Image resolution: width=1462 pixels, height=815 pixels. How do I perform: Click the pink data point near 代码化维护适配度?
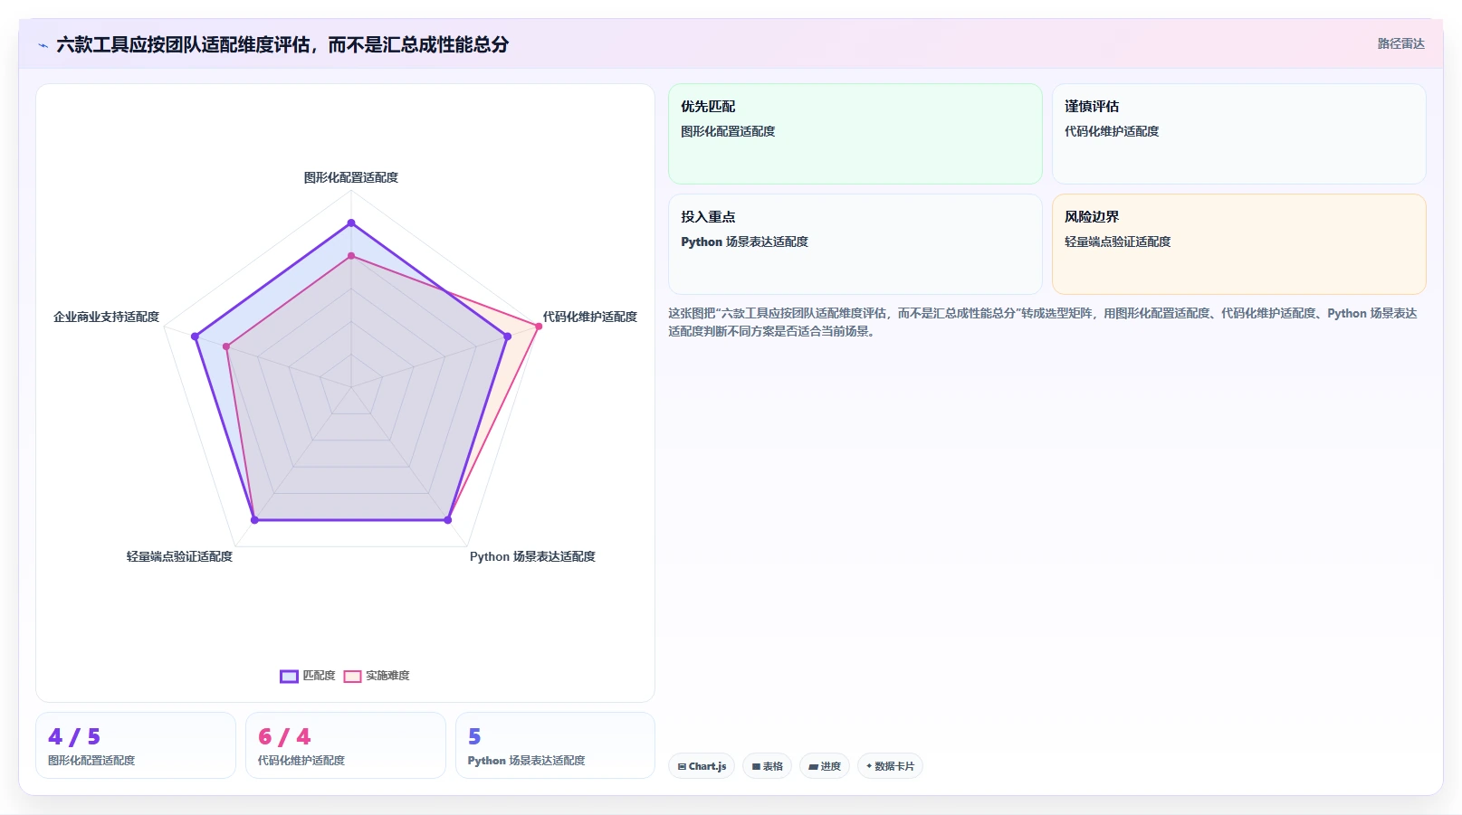tap(539, 327)
